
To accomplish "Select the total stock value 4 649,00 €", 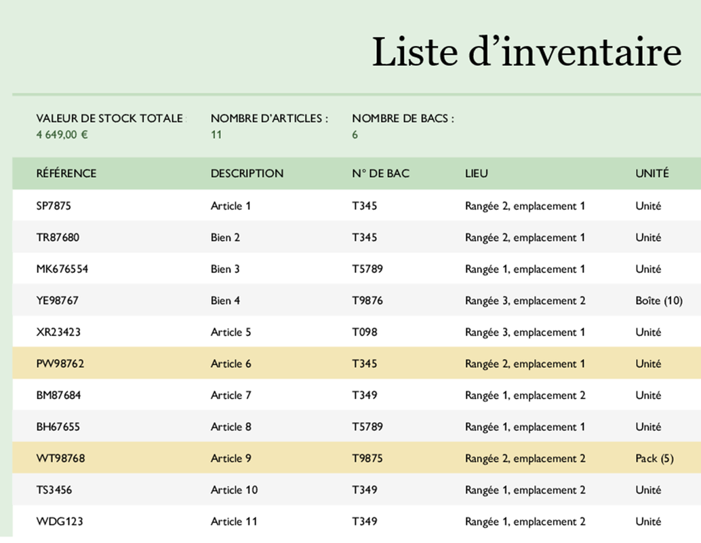I will [62, 134].
